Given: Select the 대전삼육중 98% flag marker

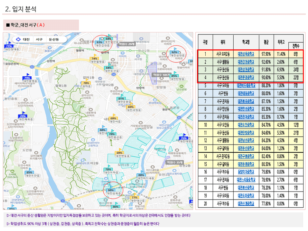Looking at the screenshot, I should click(111, 190).
